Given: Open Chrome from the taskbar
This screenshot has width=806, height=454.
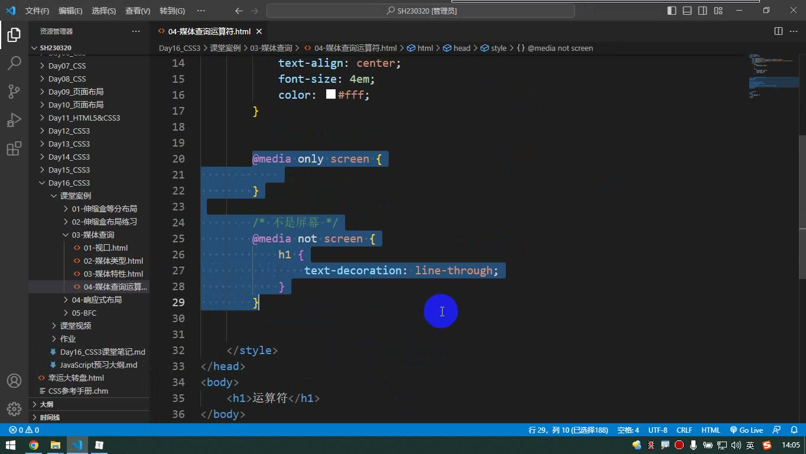Looking at the screenshot, I should pos(34,445).
